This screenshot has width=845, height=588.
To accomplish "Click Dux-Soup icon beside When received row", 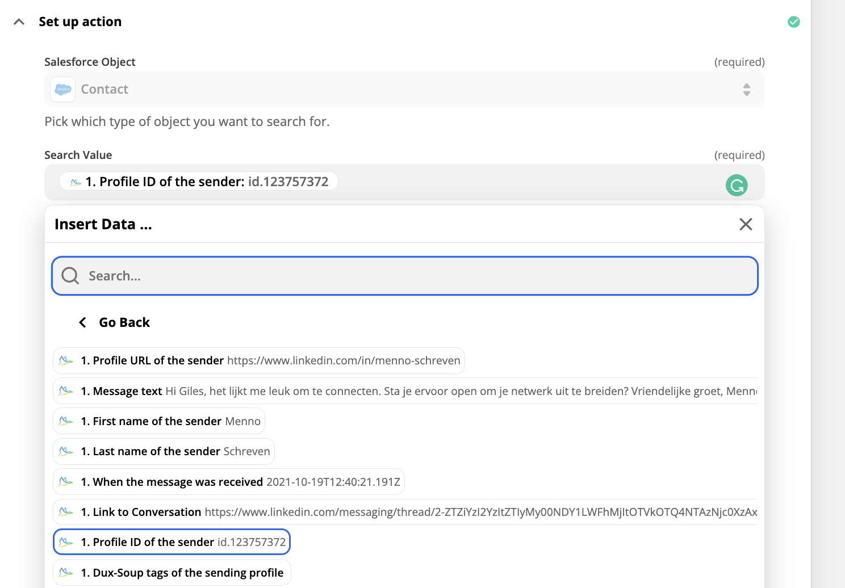I will point(66,482).
